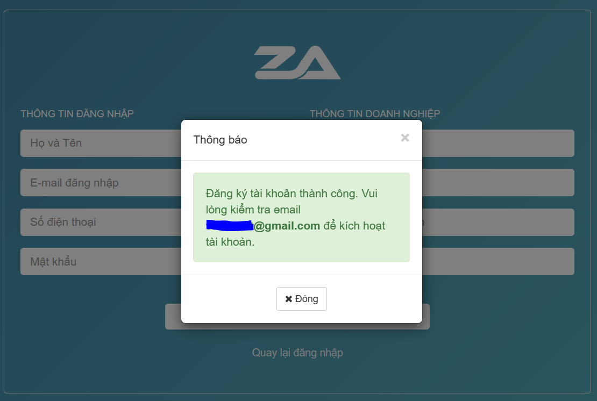Select fourth field under THÔNG TIN DOANH NGHIỆP
Viewport: 597px width, 401px height.
coord(497,262)
